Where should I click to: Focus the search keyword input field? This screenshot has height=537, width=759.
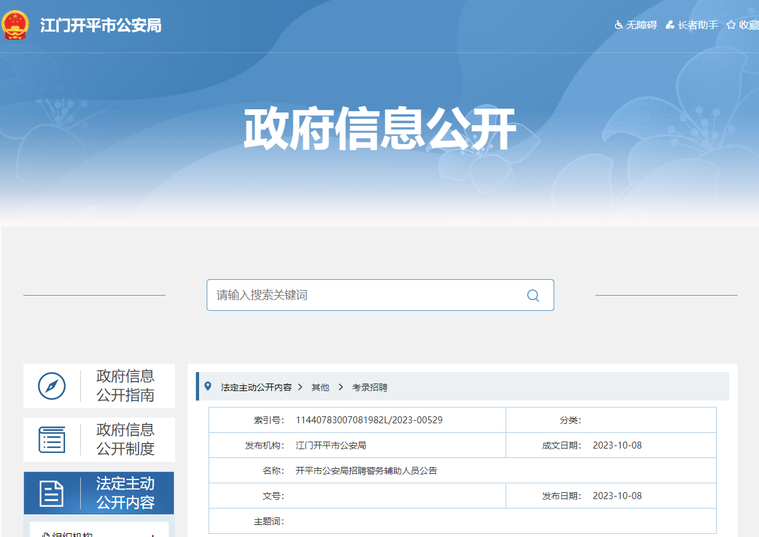coord(367,295)
